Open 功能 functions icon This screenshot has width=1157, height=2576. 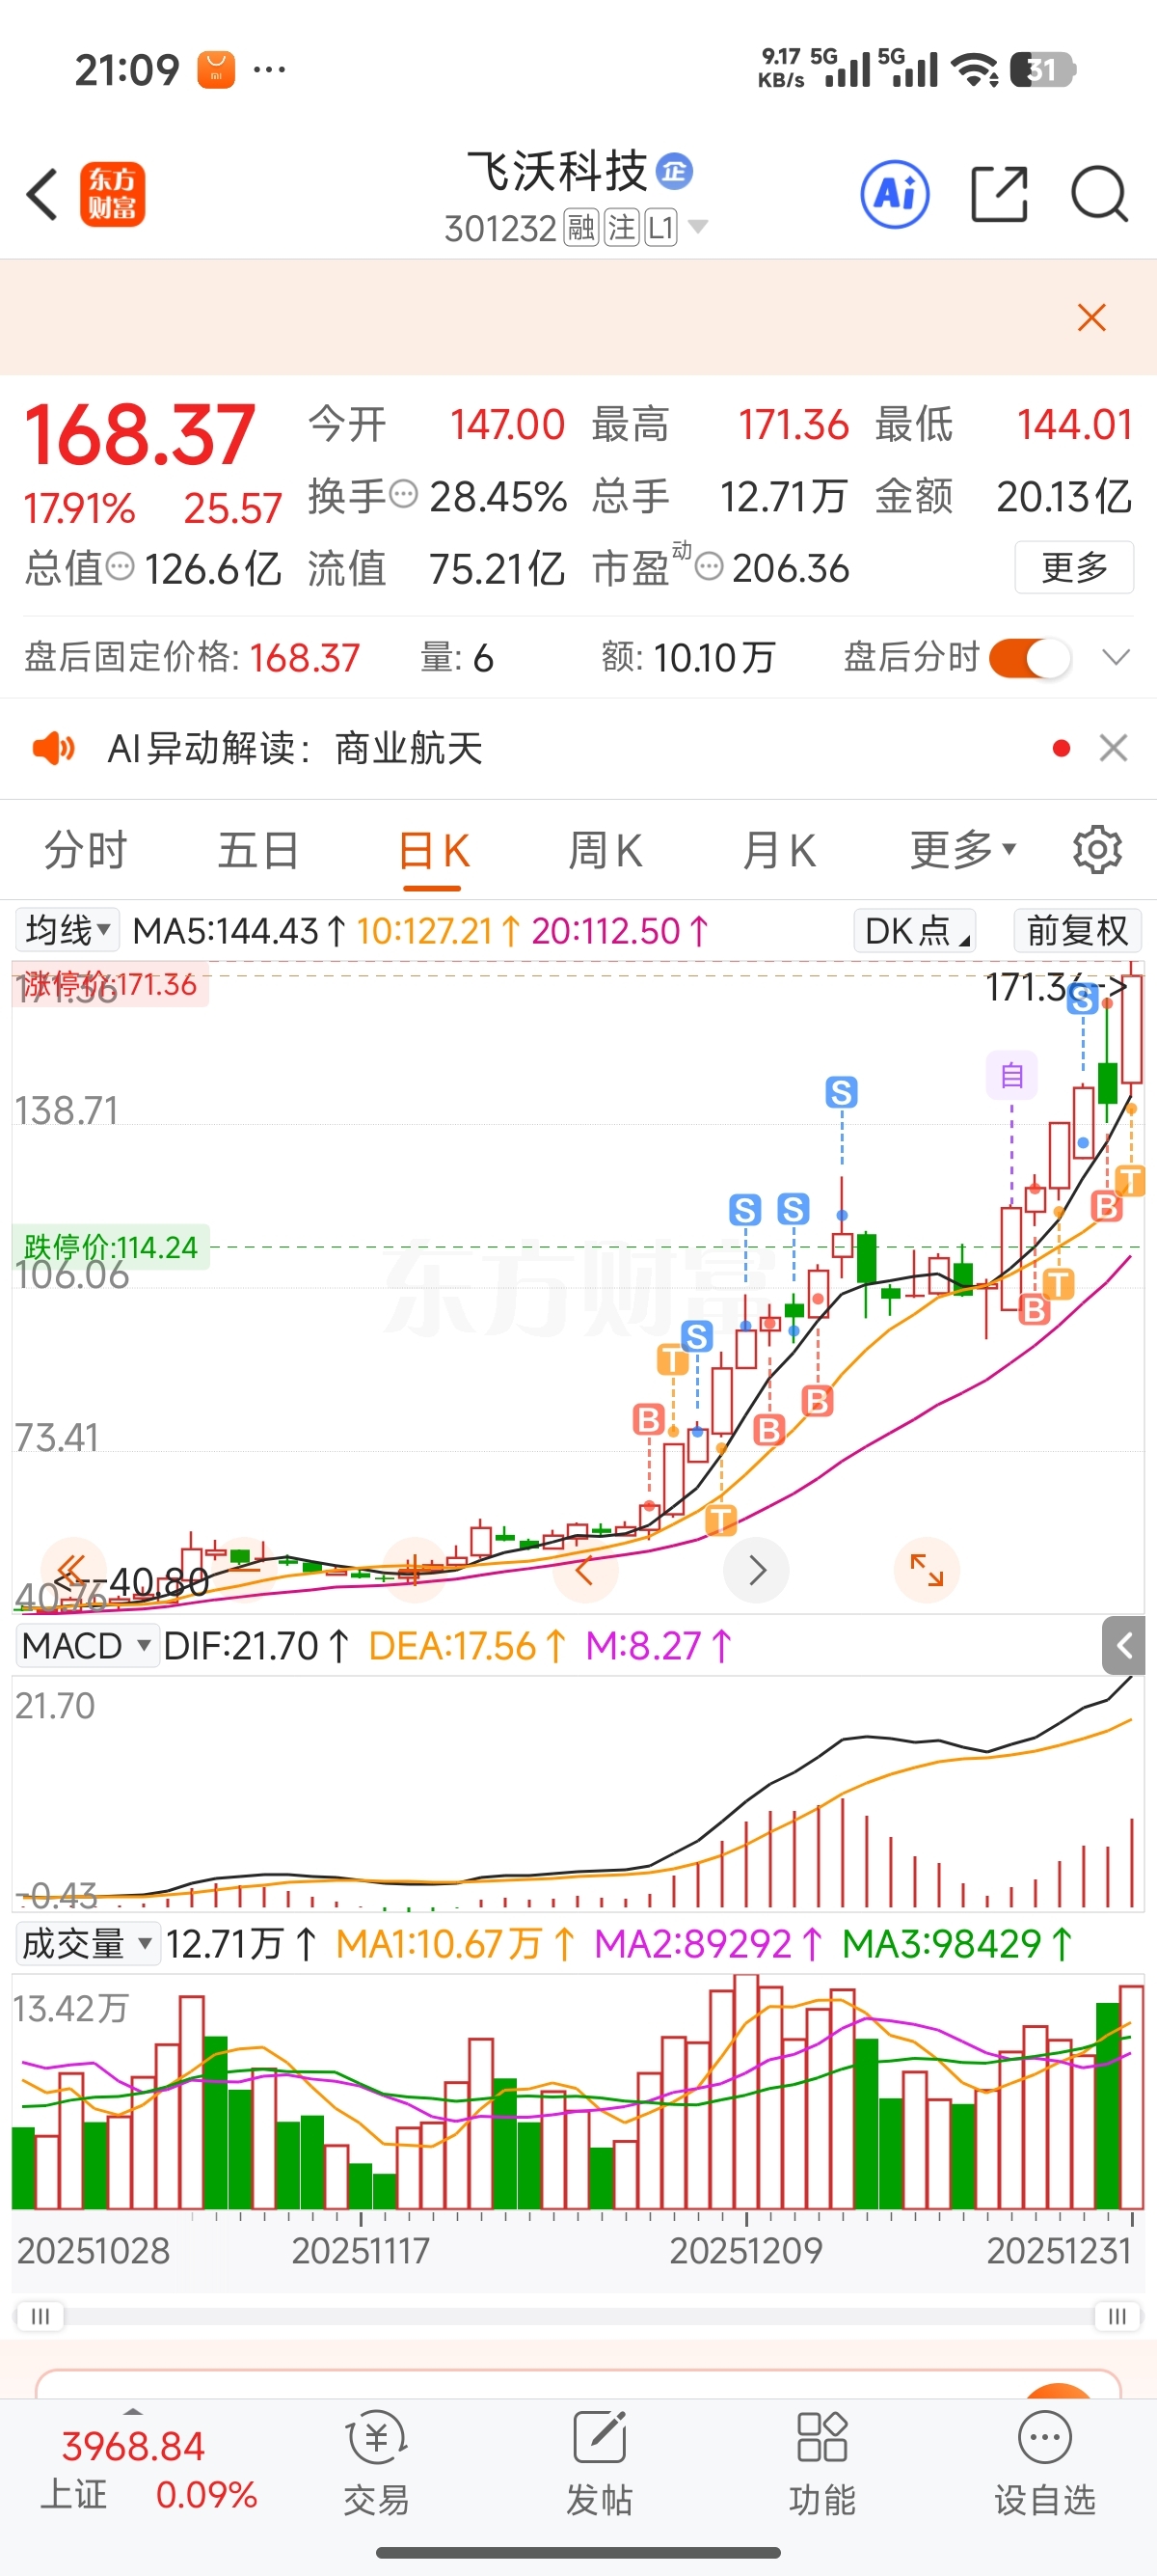(822, 2463)
